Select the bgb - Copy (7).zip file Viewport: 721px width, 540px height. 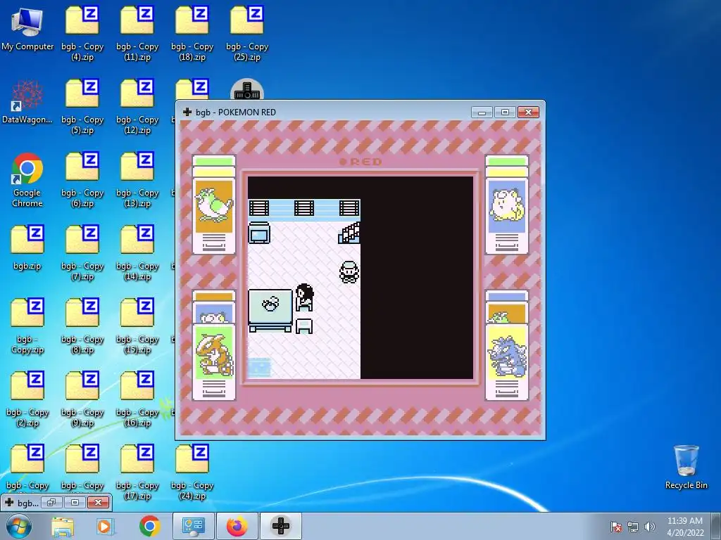coord(82,252)
